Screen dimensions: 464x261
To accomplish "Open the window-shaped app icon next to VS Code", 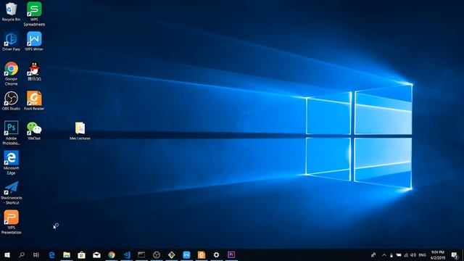I will point(141,254).
